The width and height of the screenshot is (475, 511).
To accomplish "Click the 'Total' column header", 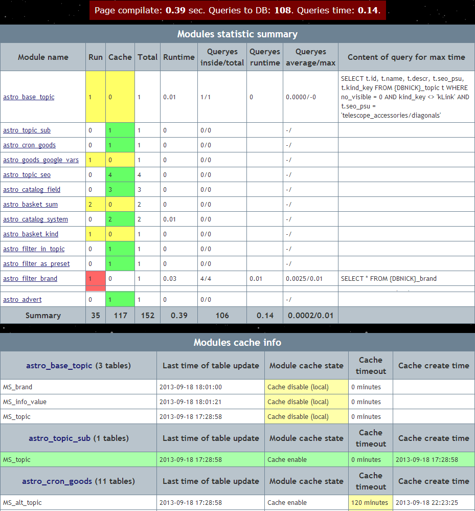I will click(148, 57).
